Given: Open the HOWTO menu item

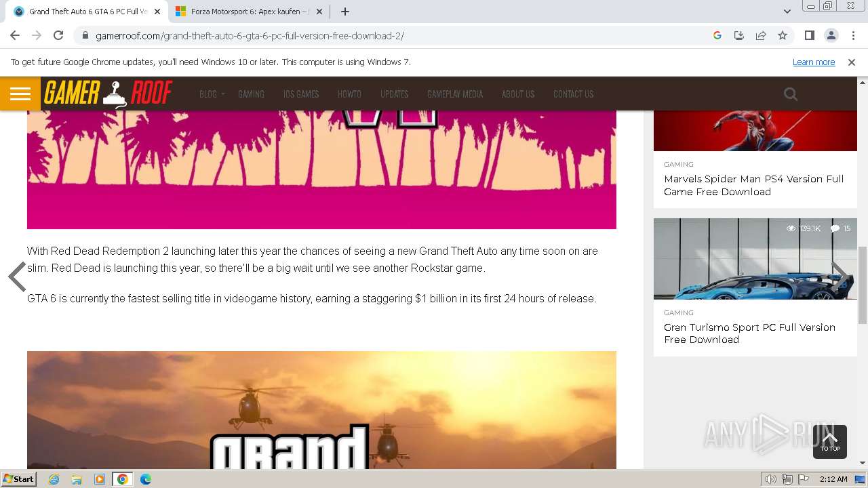Looking at the screenshot, I should (349, 94).
